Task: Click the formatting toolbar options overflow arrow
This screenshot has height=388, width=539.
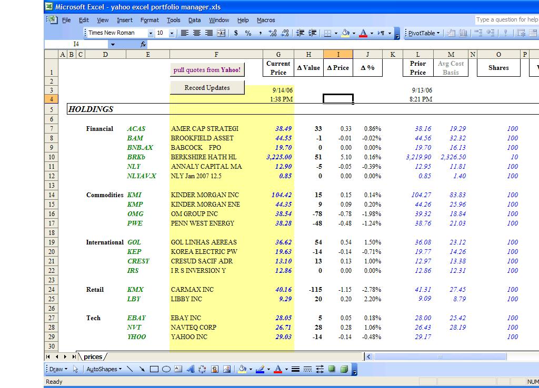Action: coord(397,33)
